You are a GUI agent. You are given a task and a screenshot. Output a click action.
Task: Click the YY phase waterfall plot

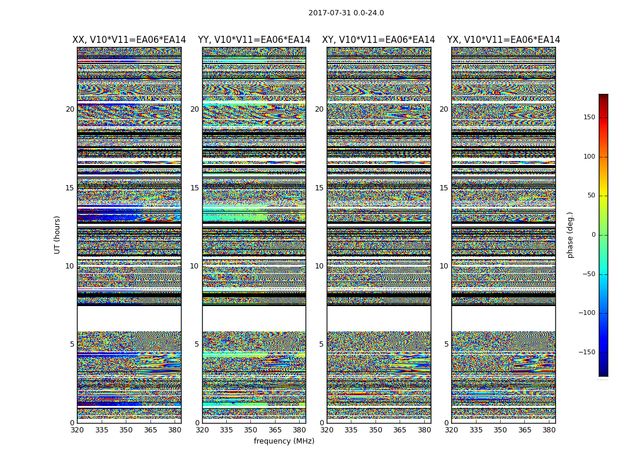point(254,235)
